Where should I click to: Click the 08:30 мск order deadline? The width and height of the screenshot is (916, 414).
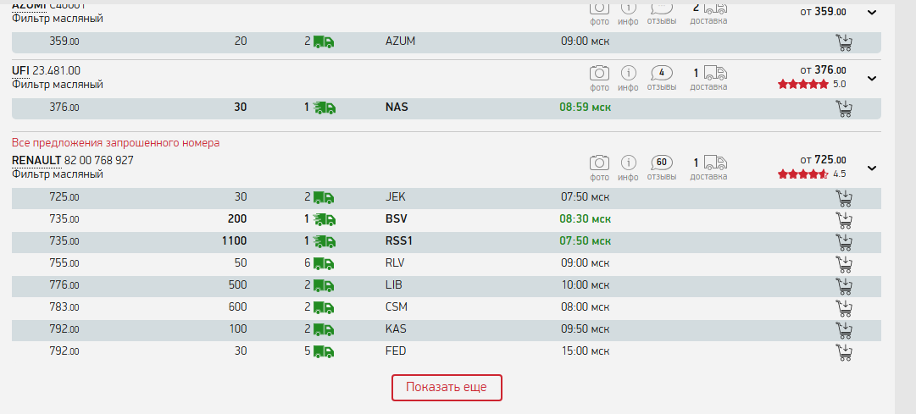tap(586, 219)
